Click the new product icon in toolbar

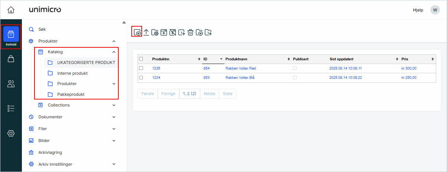(137, 32)
